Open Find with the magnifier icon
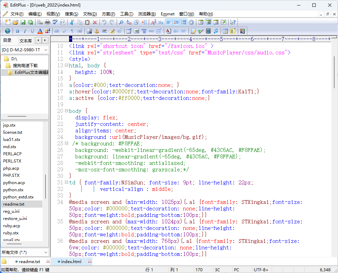The width and height of the screenshot is (338, 273). coord(121,22)
